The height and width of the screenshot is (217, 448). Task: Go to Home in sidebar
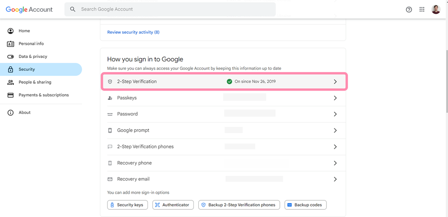(41, 31)
